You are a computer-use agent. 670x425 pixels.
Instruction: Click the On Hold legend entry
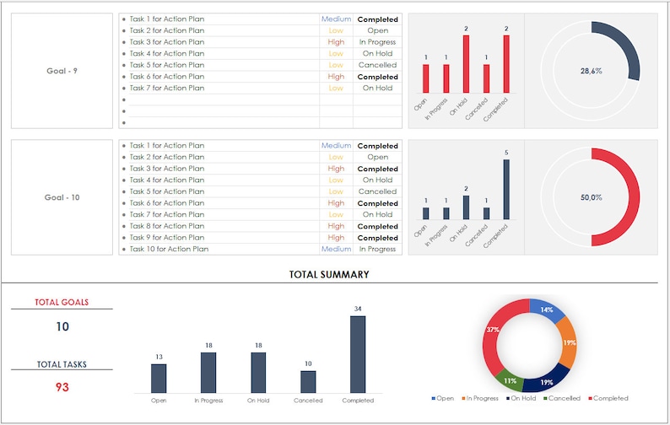coord(521,398)
